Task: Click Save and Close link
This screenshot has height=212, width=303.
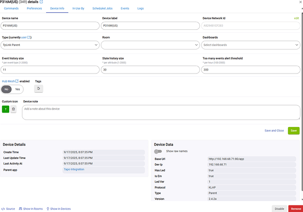Action: click(x=274, y=131)
